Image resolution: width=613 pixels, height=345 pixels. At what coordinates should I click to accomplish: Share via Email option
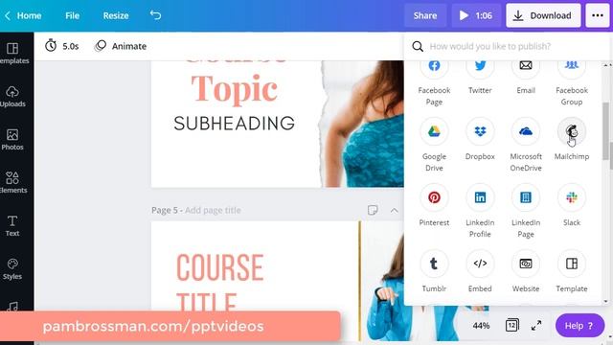point(526,77)
